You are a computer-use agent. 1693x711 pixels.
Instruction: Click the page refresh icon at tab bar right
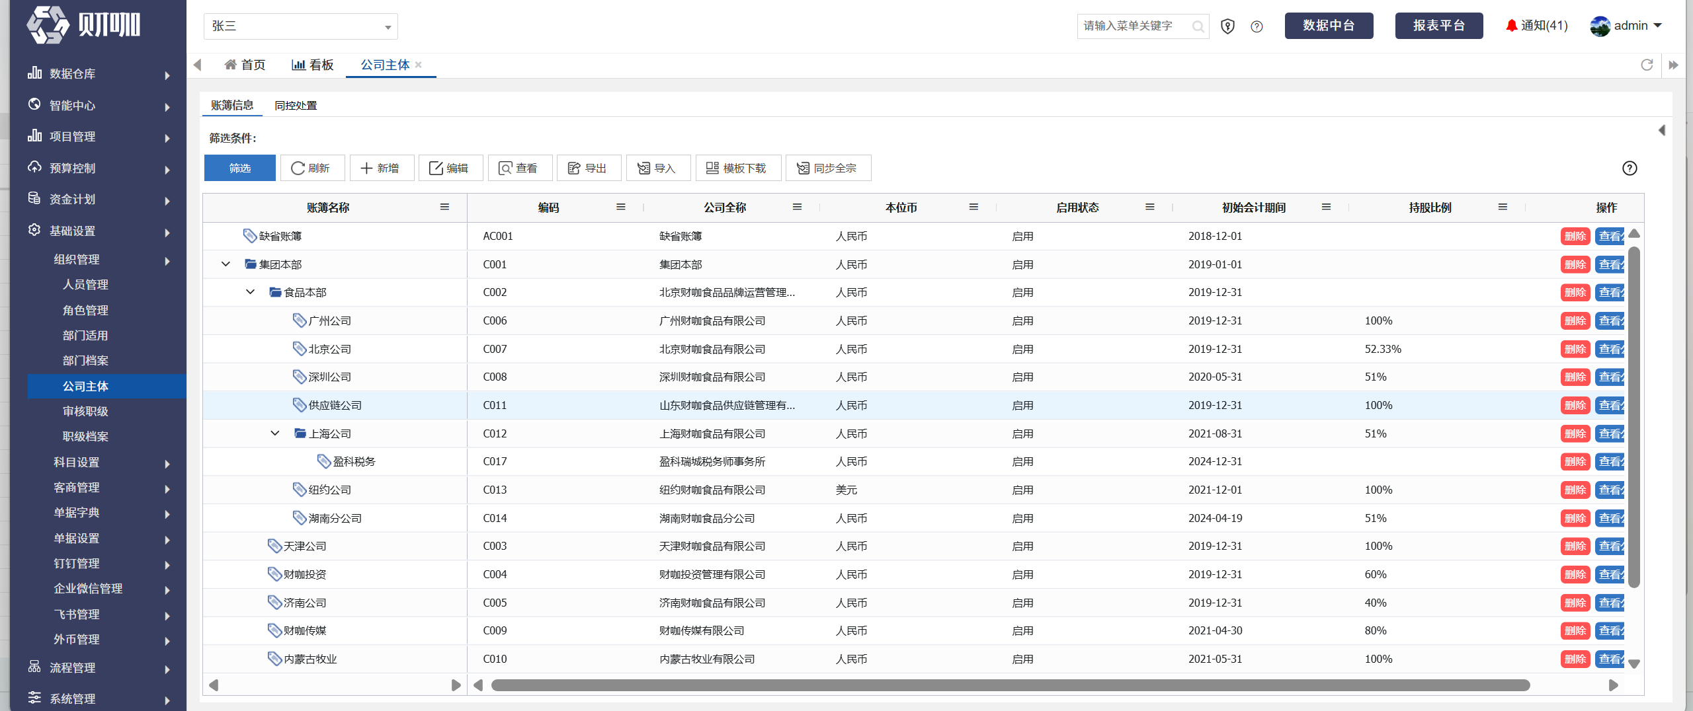(x=1647, y=65)
